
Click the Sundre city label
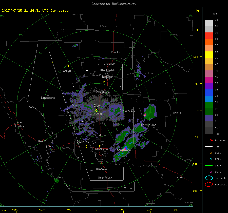(x=77, y=105)
